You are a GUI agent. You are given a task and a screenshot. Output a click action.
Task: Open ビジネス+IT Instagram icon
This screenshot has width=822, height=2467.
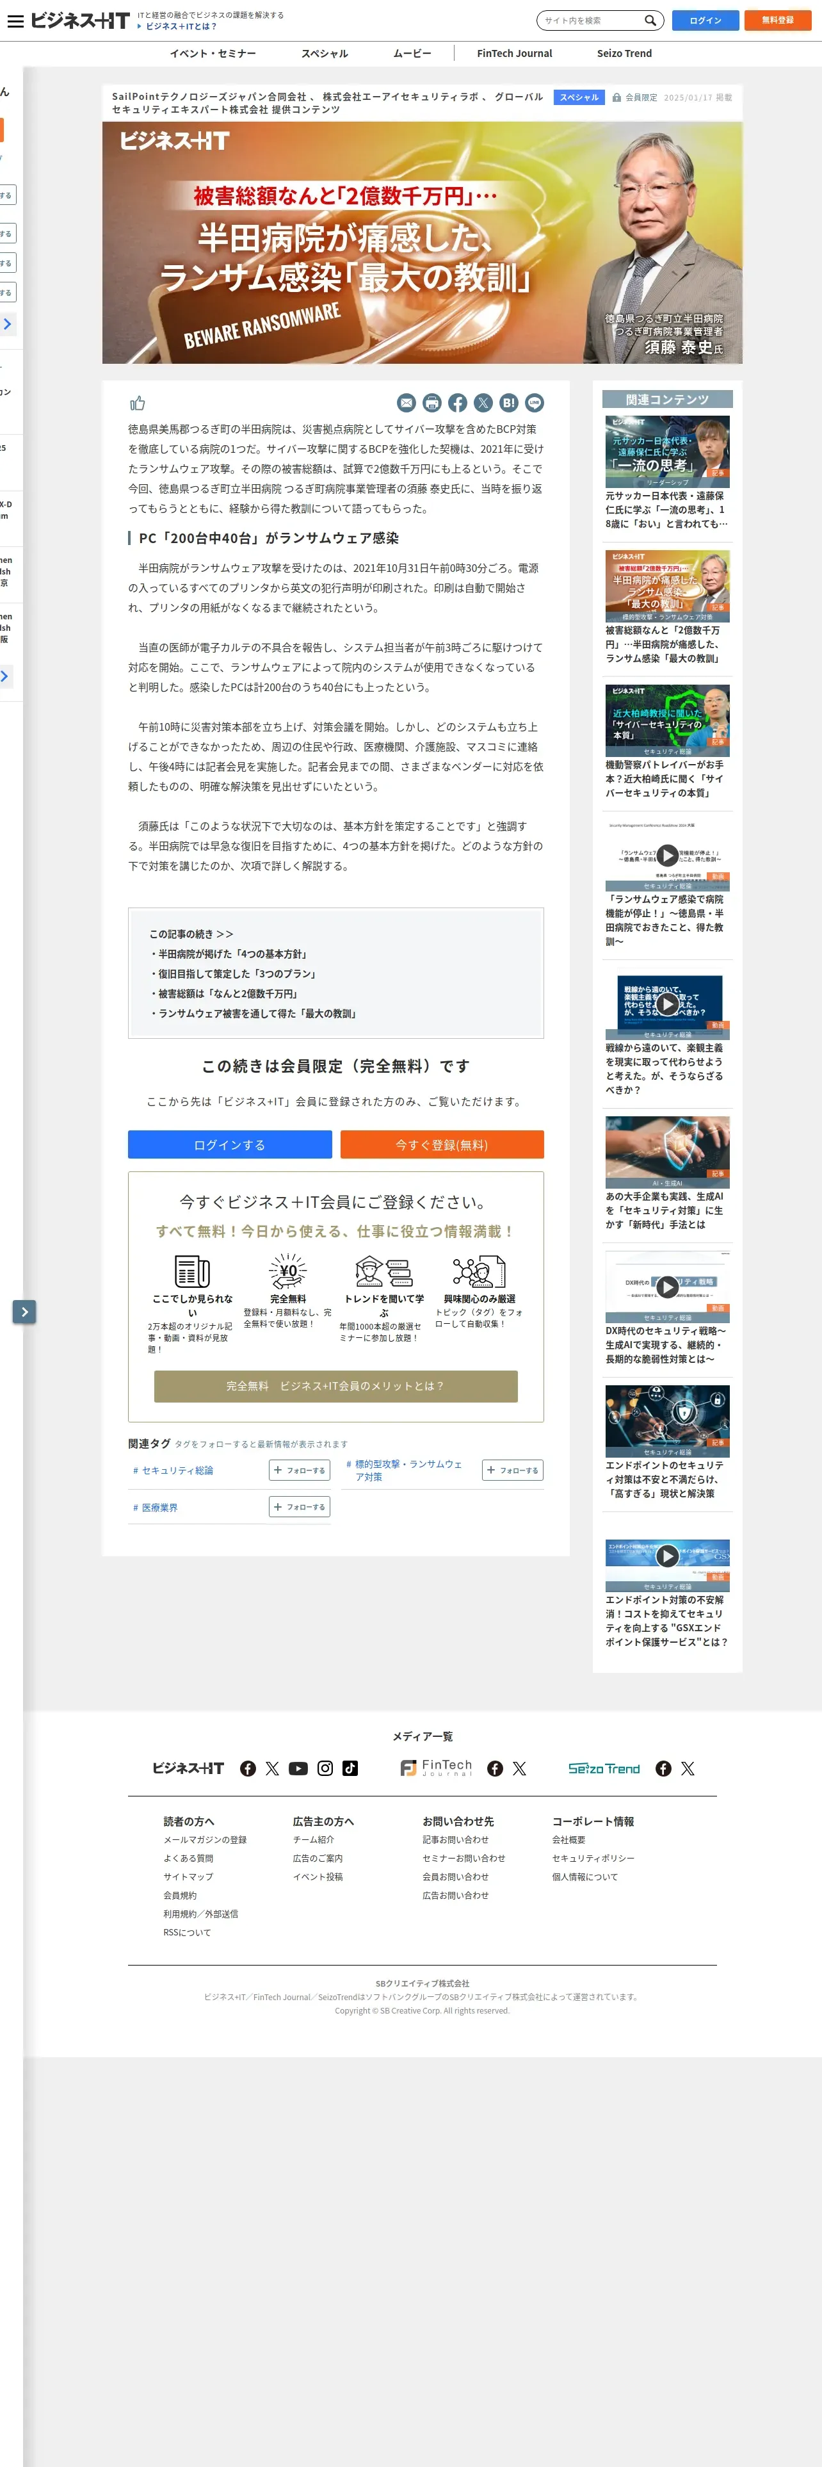pos(325,1768)
